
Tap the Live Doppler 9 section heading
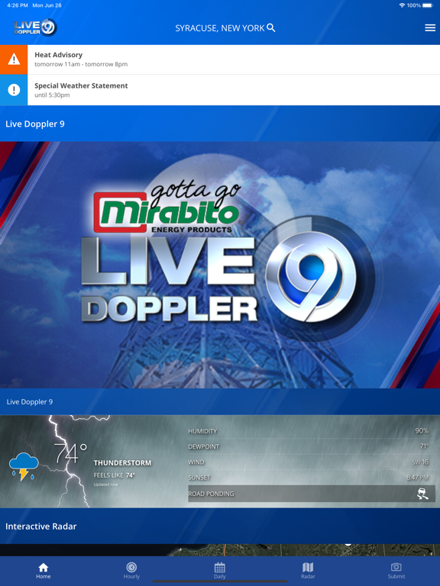35,124
